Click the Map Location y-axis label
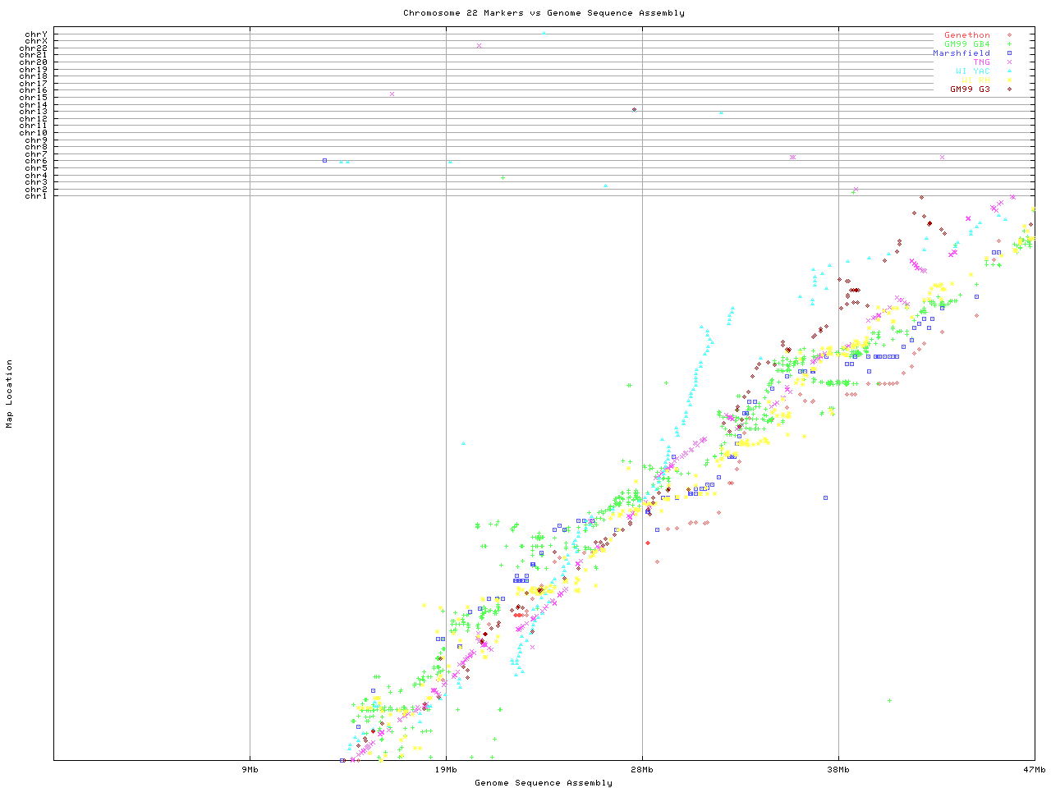This screenshot has height=788, width=1051. (x=10, y=394)
